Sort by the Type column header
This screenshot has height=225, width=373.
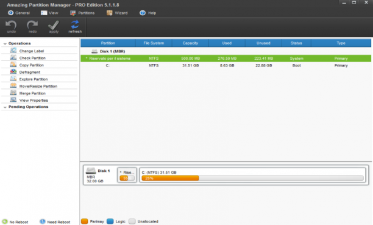coord(341,43)
